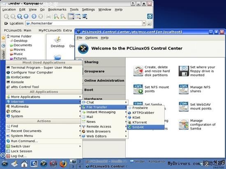Select Groupware category in Control Center
The image size is (226, 169).
(x=104, y=71)
